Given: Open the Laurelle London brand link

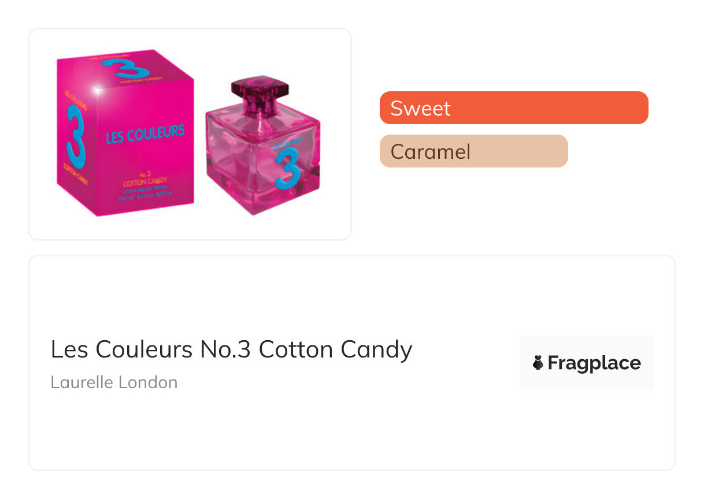Looking at the screenshot, I should click(114, 382).
